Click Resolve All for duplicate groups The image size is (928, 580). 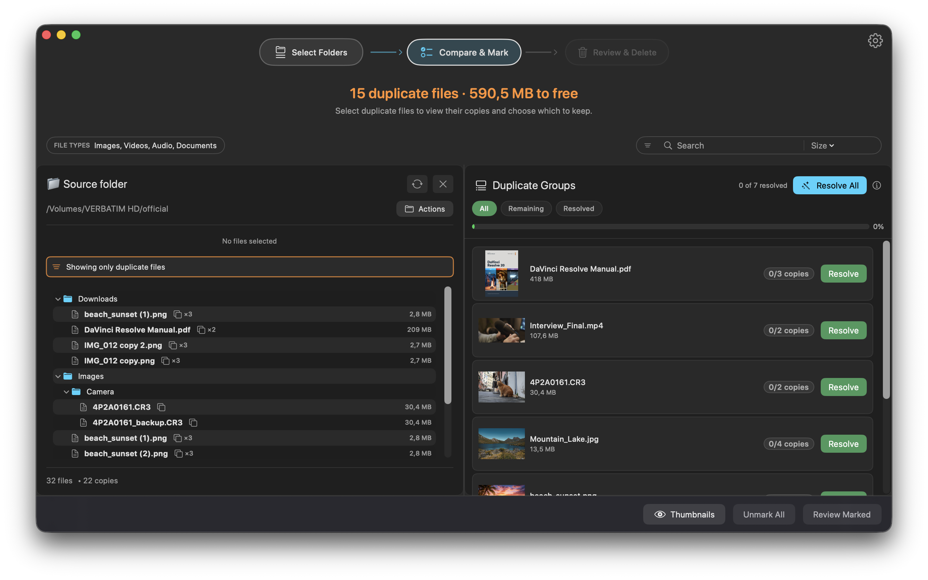click(829, 185)
